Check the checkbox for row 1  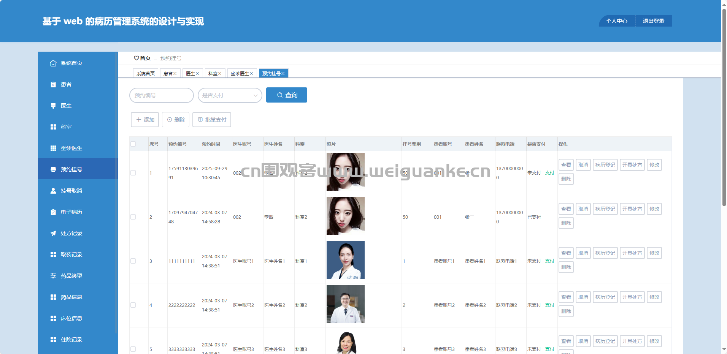[x=133, y=173]
